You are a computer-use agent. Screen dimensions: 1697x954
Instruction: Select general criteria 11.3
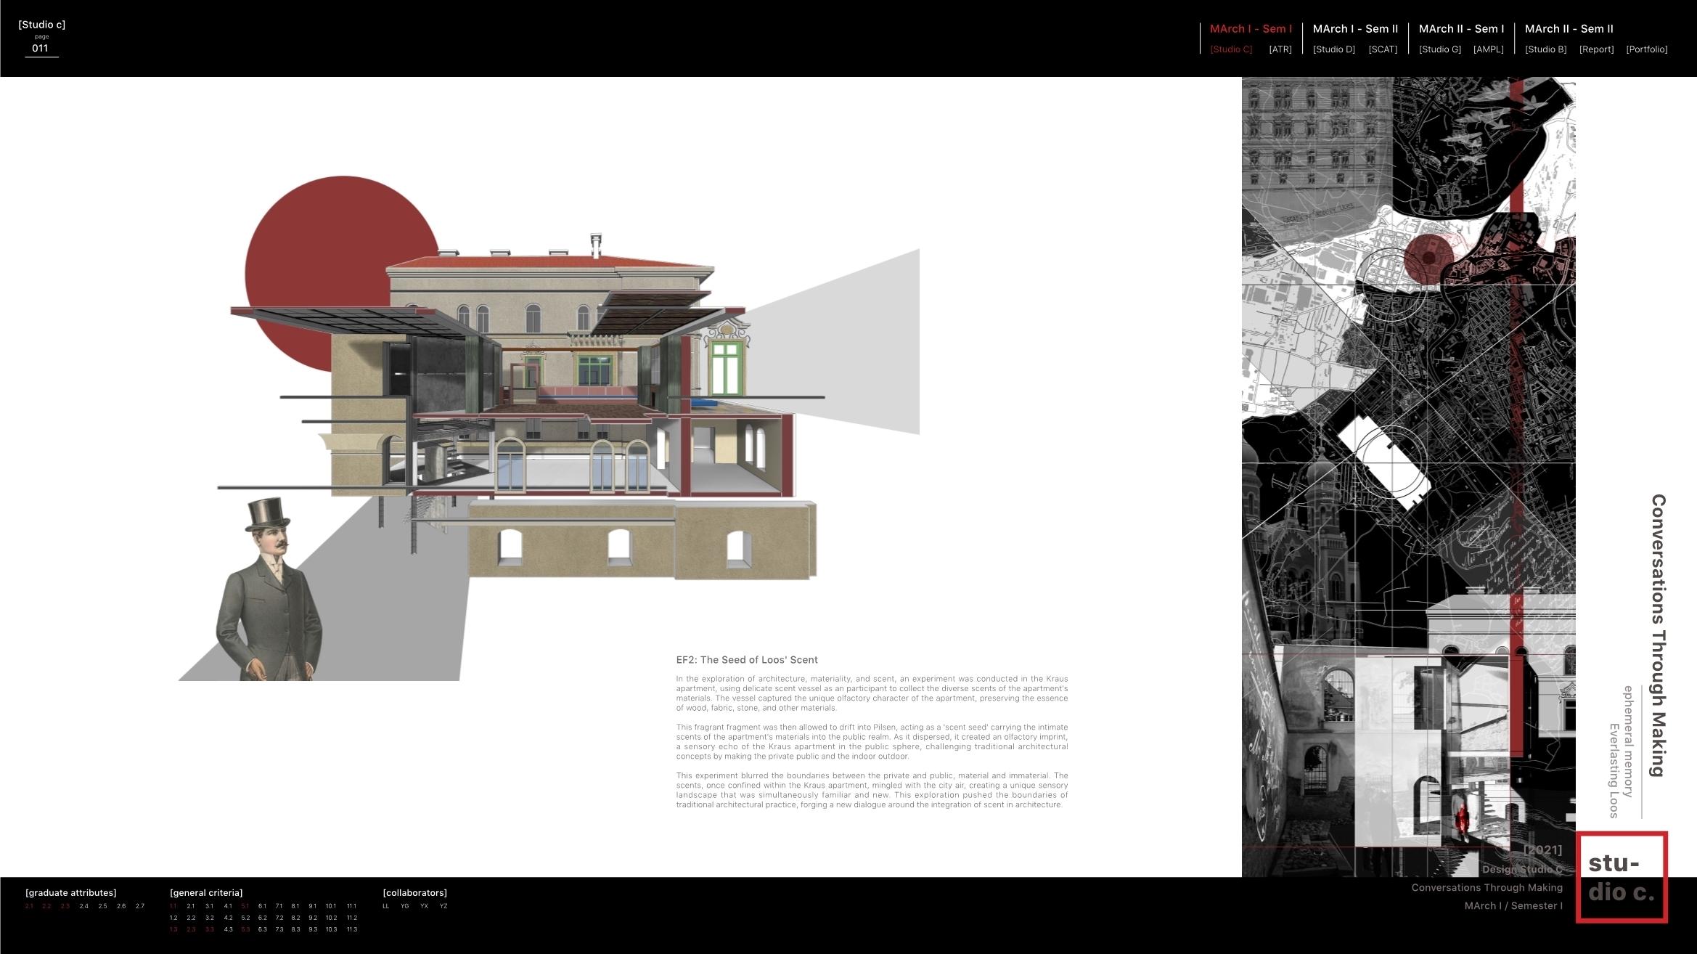(351, 929)
